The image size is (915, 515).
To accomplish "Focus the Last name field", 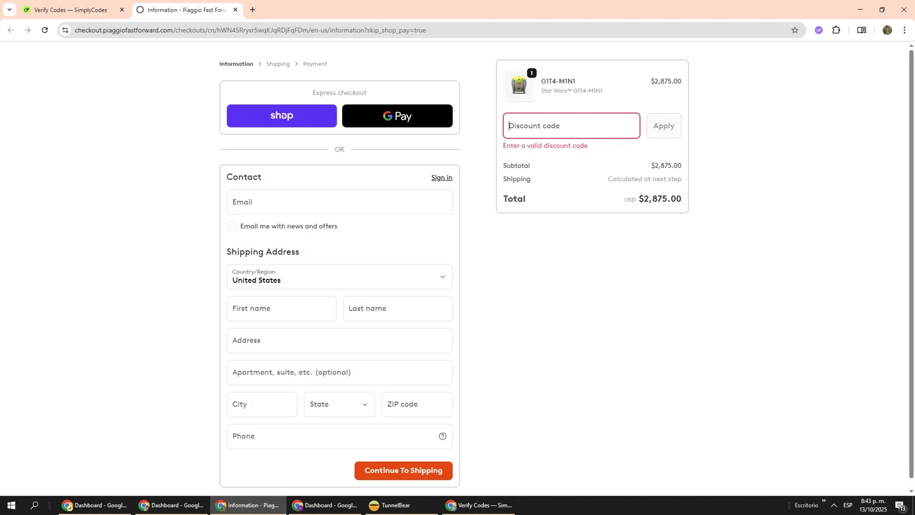I will 398,309.
